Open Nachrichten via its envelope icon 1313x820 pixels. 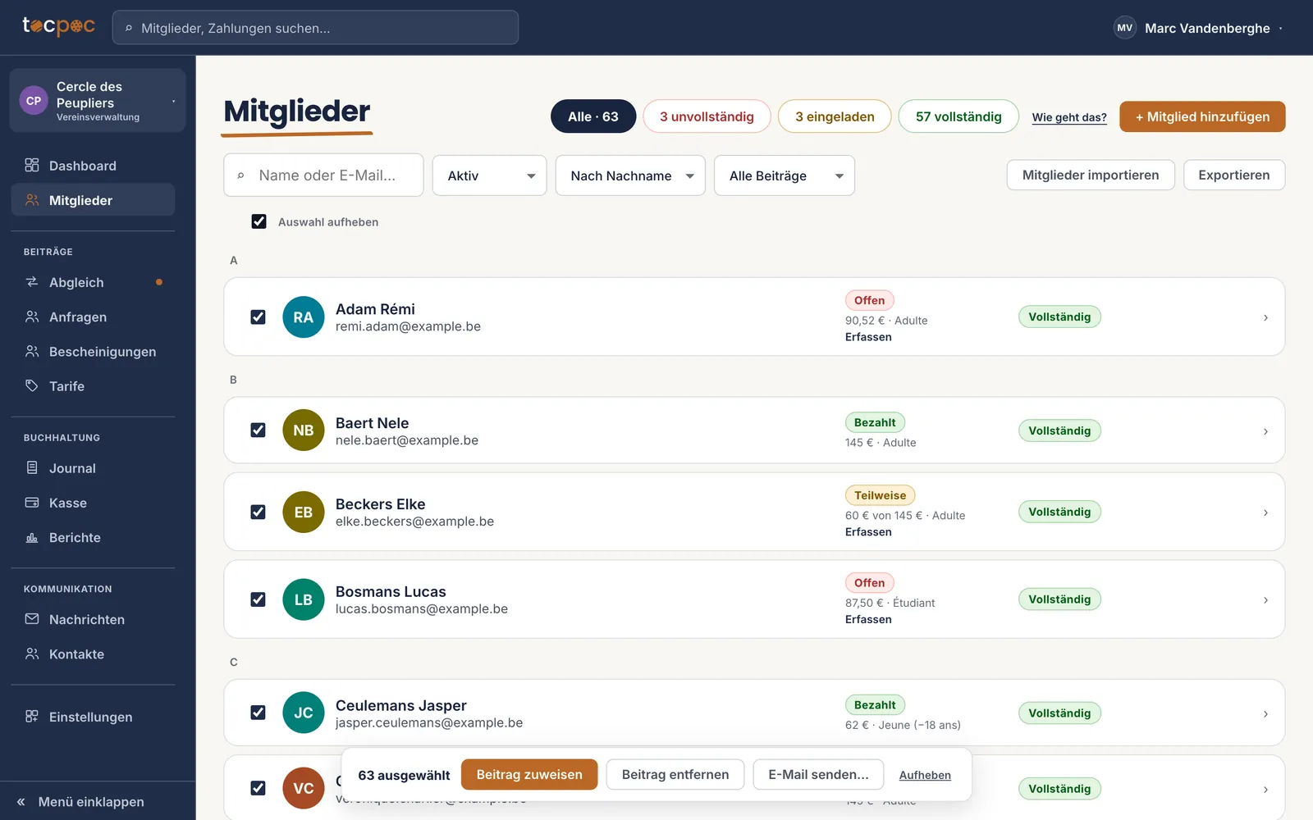tap(32, 619)
